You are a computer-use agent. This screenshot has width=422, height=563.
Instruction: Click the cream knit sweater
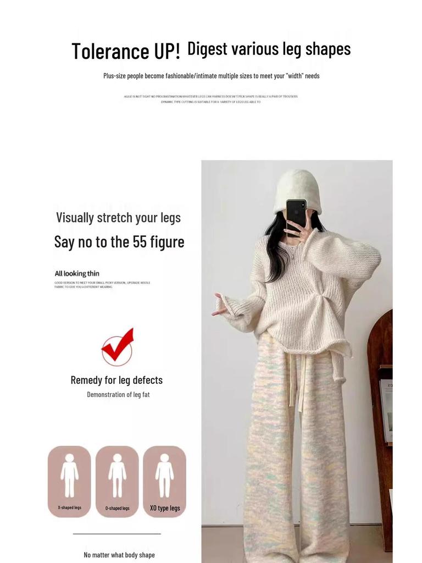pos(298,295)
